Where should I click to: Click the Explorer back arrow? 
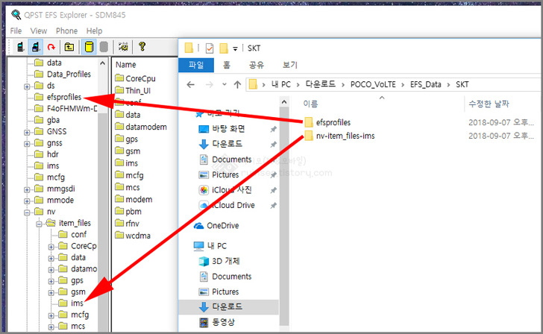click(190, 84)
